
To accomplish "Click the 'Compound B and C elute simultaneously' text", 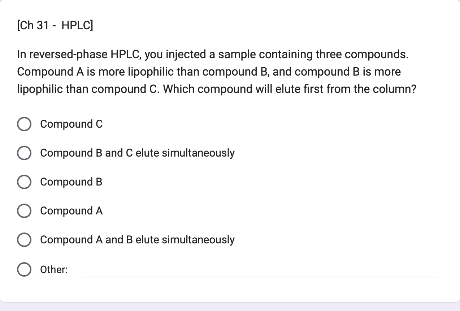I will [x=137, y=153].
